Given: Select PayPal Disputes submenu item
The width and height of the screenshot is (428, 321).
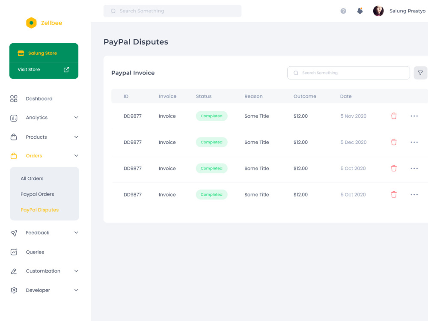Looking at the screenshot, I should (x=39, y=210).
